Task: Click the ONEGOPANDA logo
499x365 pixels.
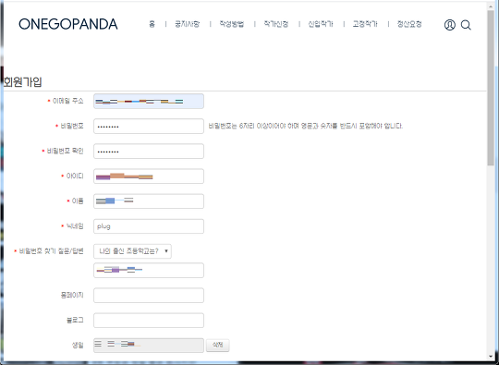Action: [68, 24]
